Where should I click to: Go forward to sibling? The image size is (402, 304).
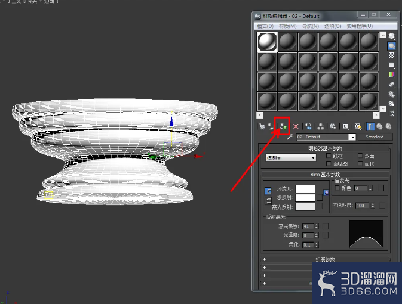pyautogui.click(x=388, y=126)
